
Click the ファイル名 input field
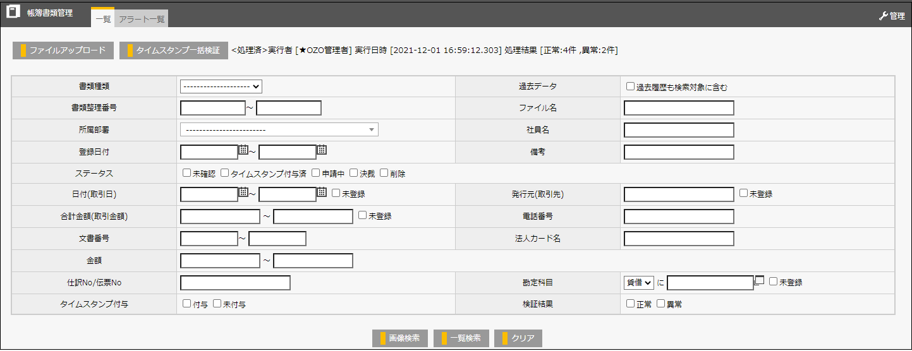pyautogui.click(x=679, y=108)
